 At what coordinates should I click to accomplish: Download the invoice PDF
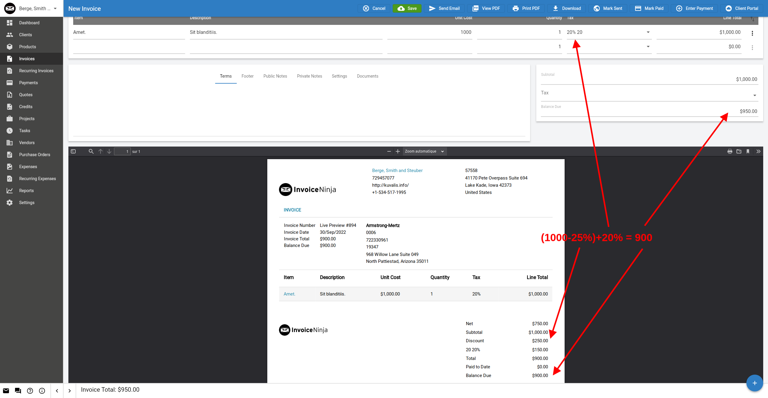[566, 8]
